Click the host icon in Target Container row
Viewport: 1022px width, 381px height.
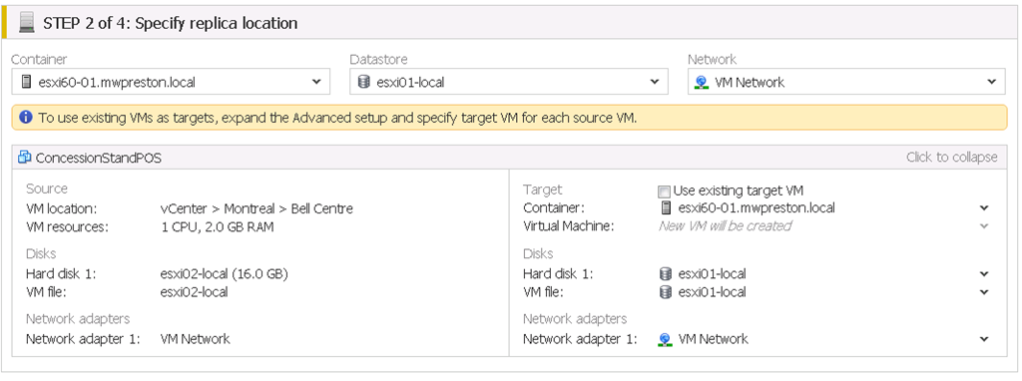point(665,207)
